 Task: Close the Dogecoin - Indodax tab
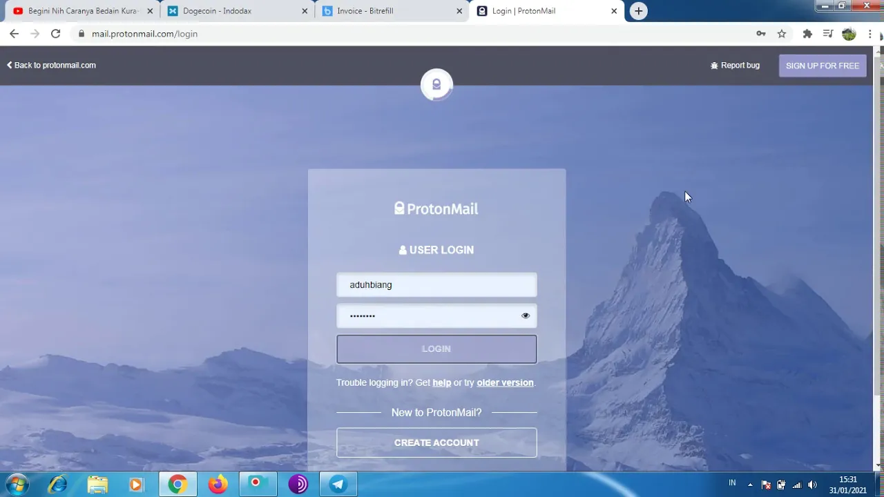305,11
